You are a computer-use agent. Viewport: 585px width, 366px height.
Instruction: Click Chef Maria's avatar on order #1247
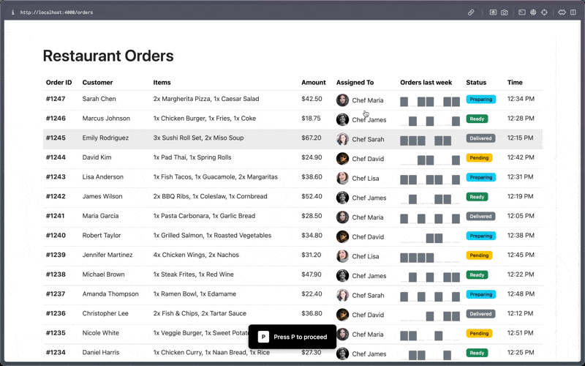tap(342, 100)
